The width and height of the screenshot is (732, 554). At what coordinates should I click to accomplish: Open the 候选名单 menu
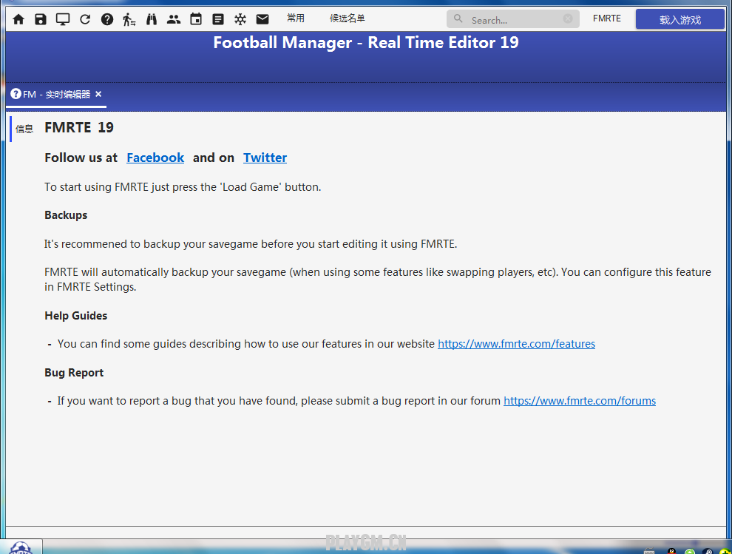(348, 18)
